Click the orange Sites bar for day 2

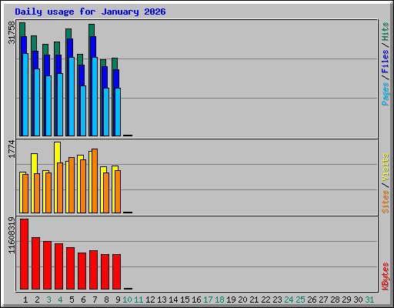[37, 193]
